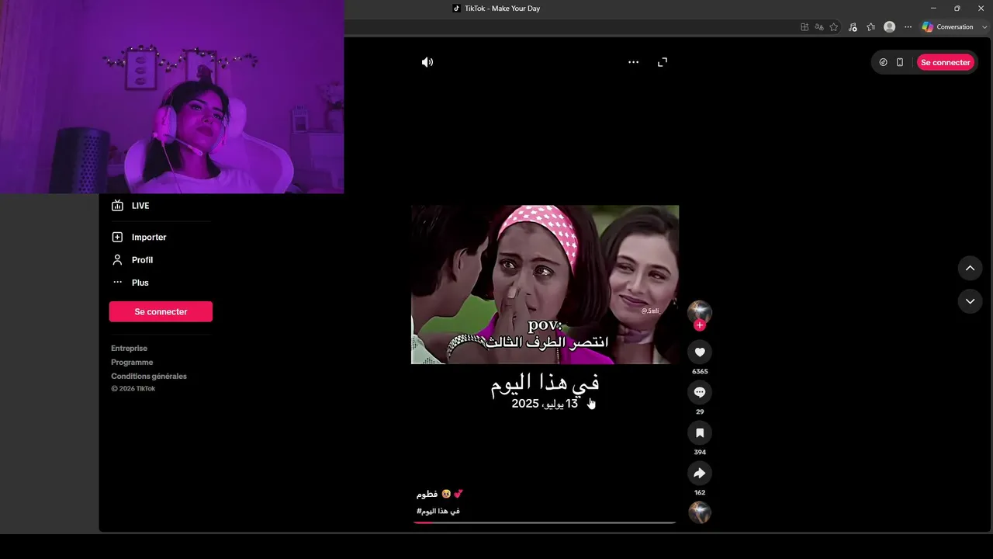Screen dimensions: 993x559
Task: Go to the previous video
Action: [x=970, y=269]
